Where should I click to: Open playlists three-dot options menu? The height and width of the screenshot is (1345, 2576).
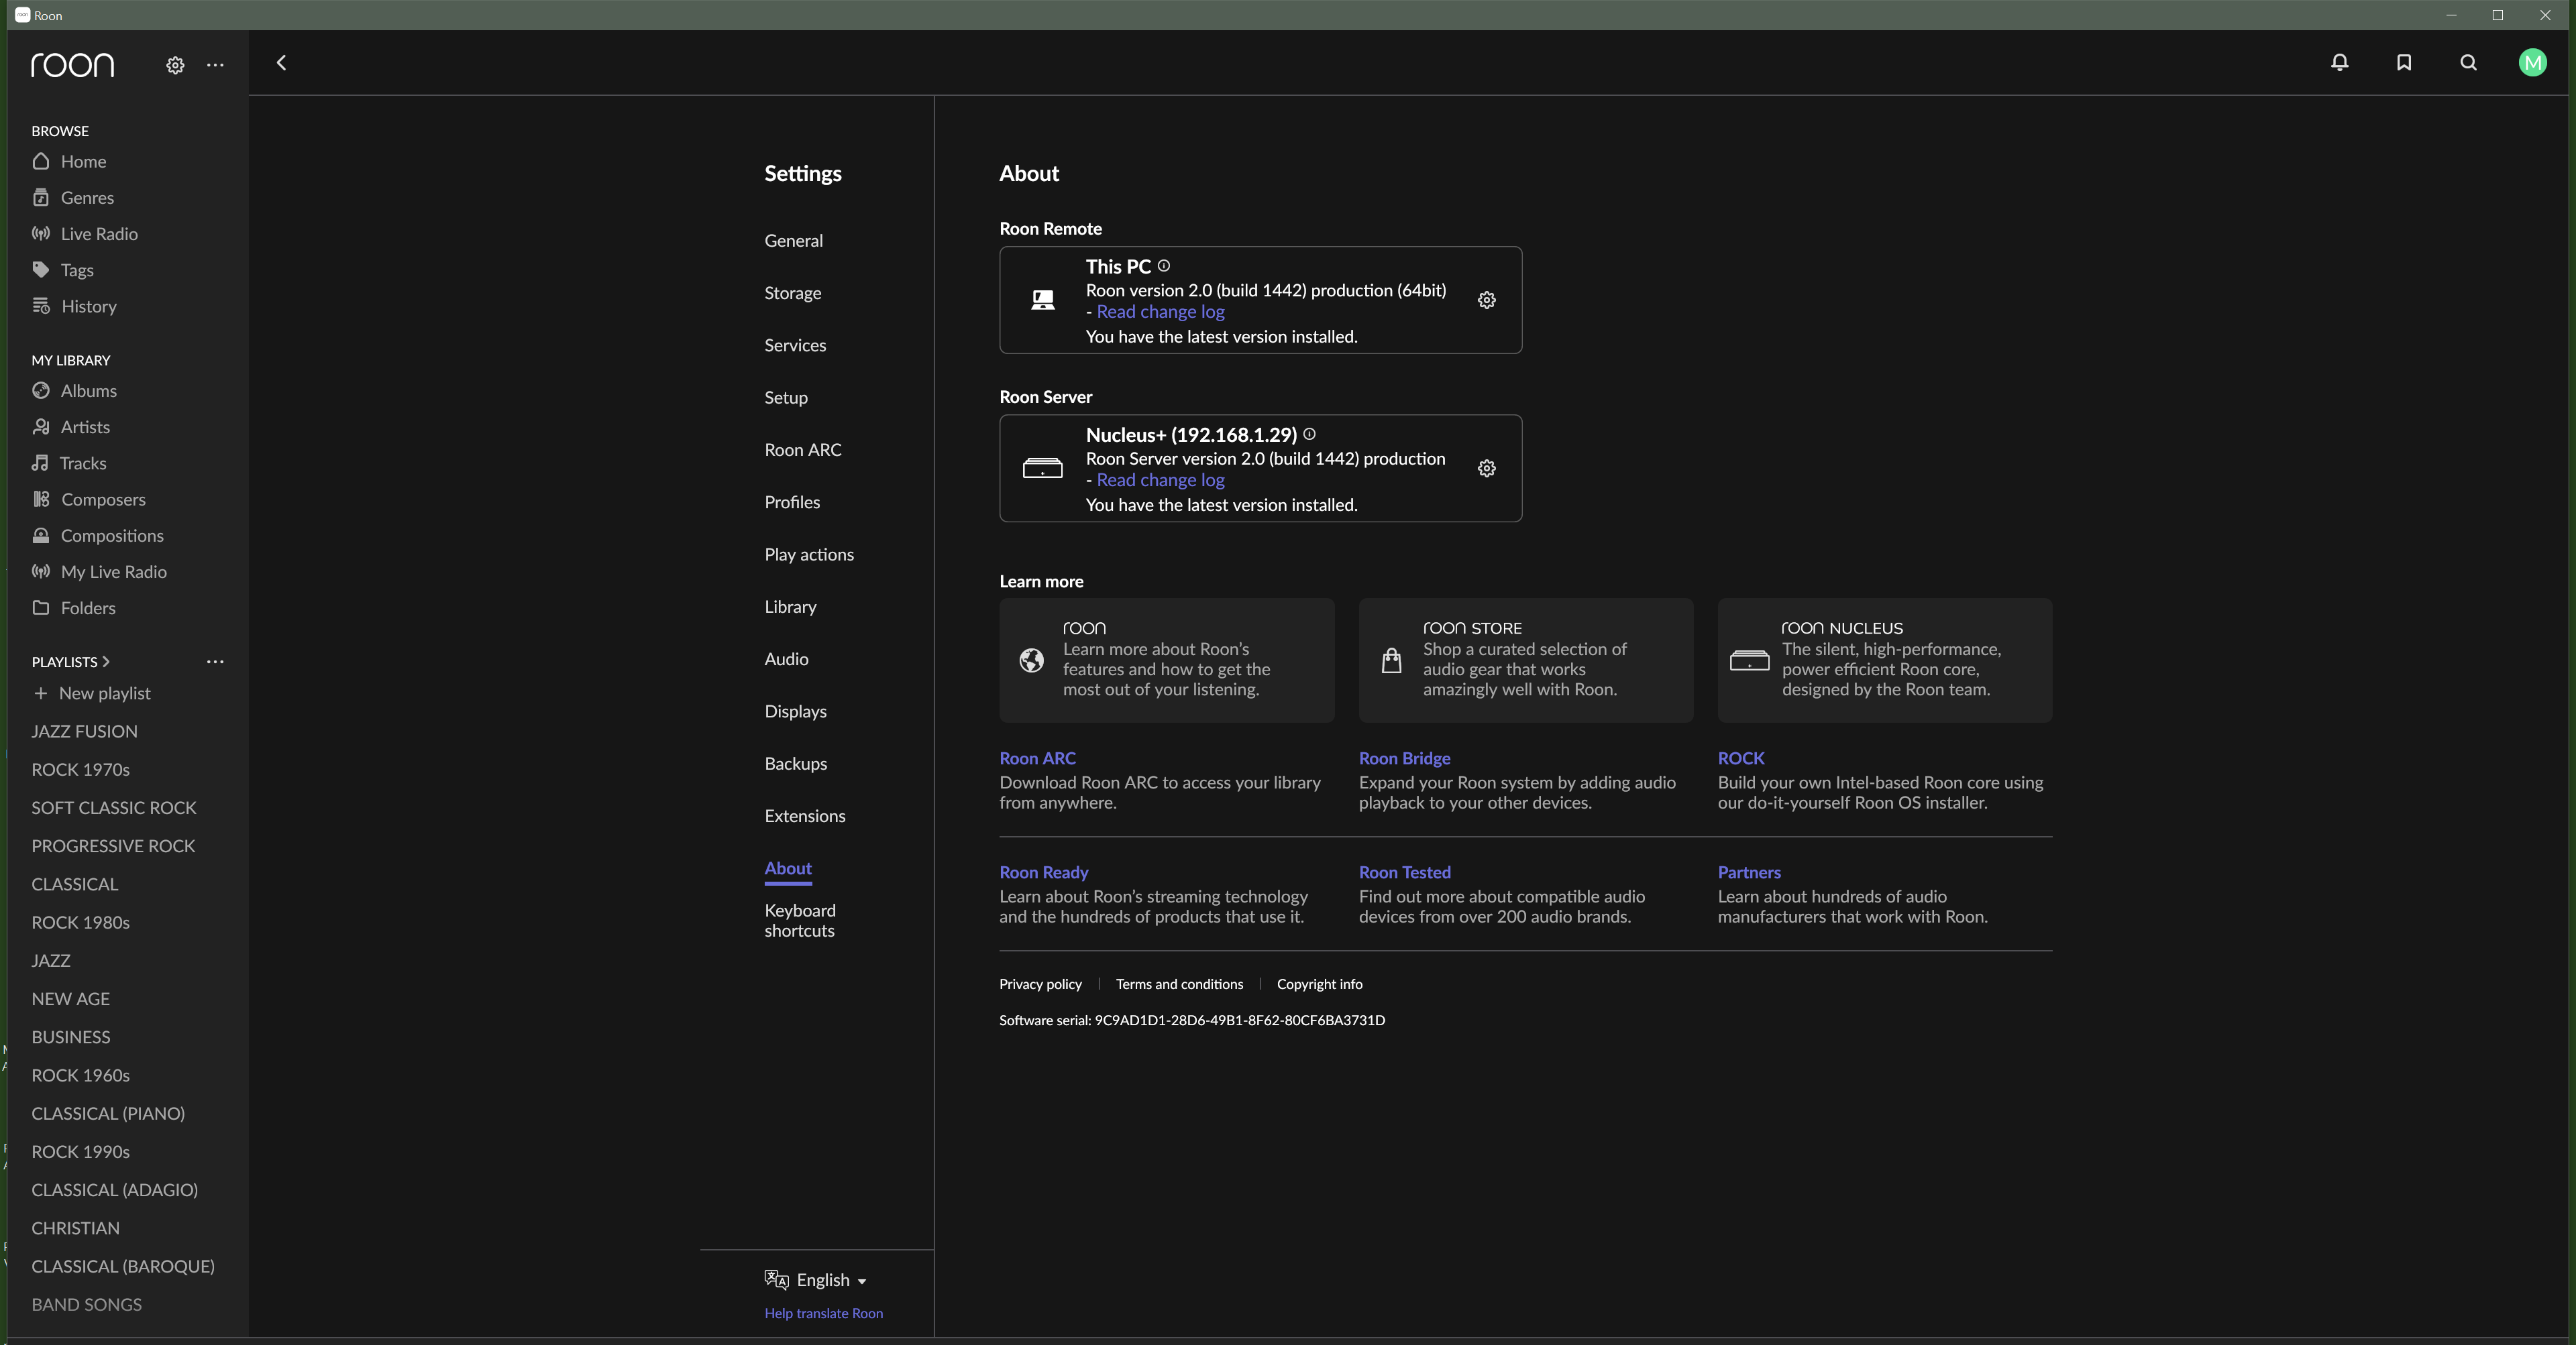(x=215, y=662)
